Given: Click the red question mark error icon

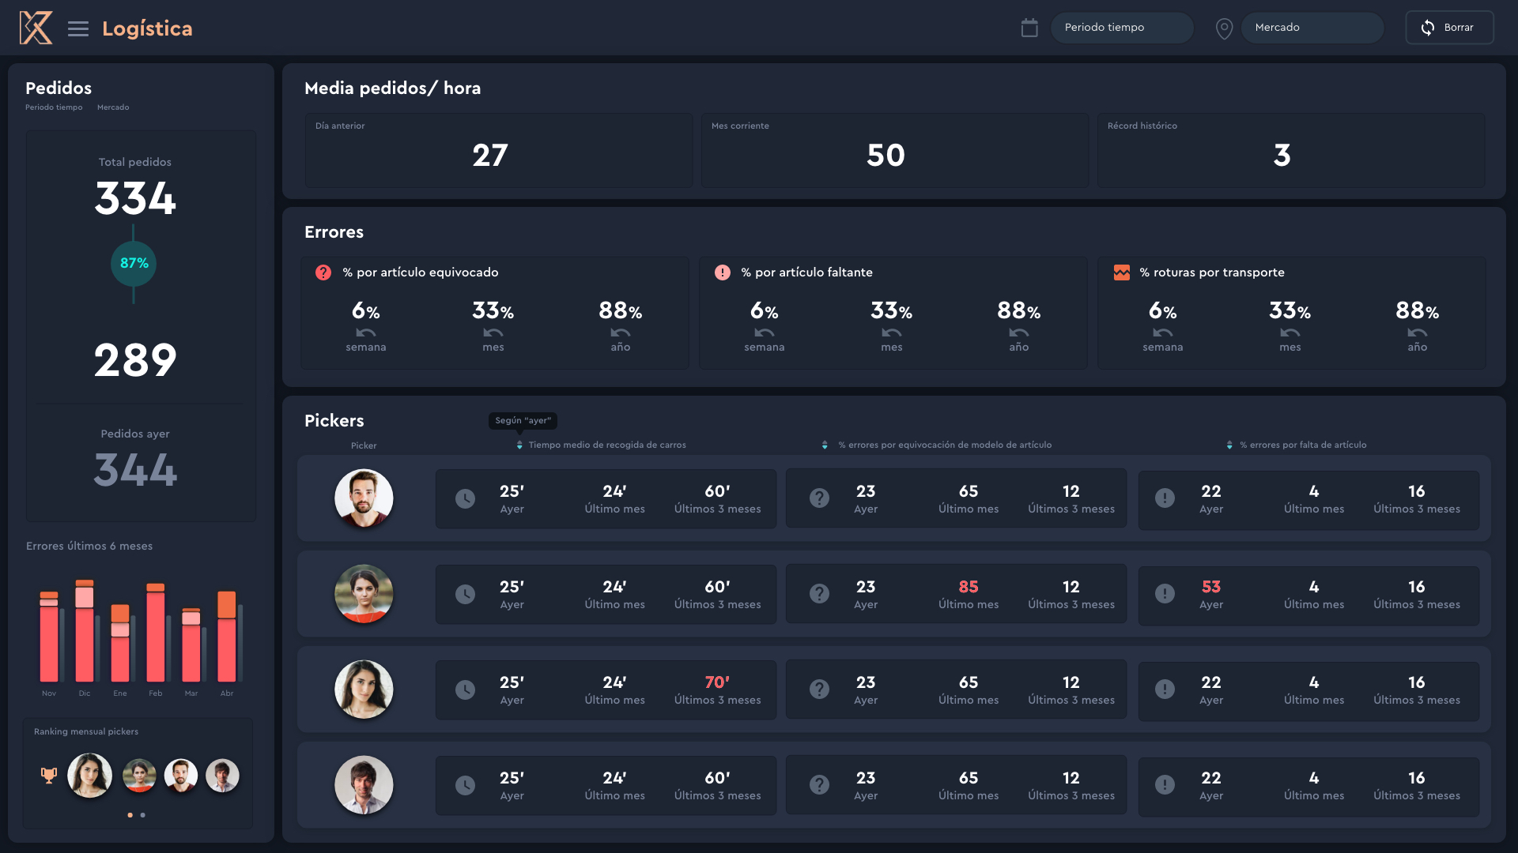Looking at the screenshot, I should [323, 272].
